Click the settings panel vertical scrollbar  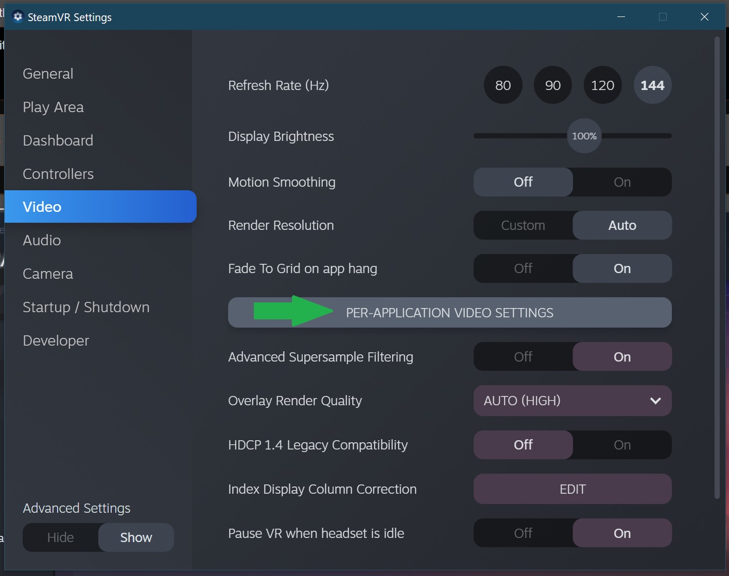[x=717, y=267]
